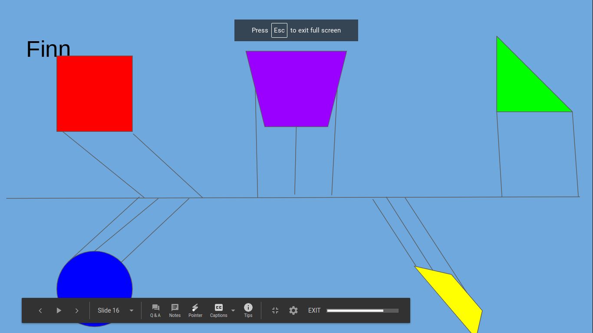Start autoplay with the play button
The width and height of the screenshot is (593, 333).
[59, 310]
